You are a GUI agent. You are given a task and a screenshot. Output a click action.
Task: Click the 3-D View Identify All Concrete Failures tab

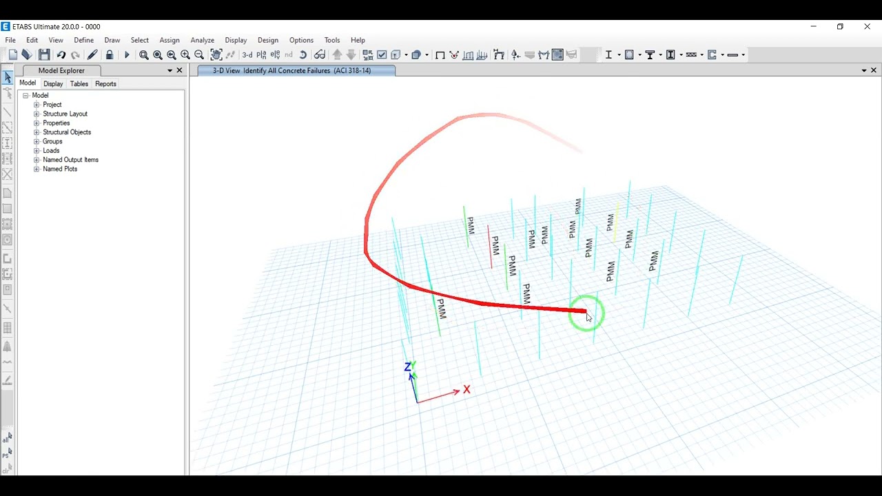(x=296, y=70)
